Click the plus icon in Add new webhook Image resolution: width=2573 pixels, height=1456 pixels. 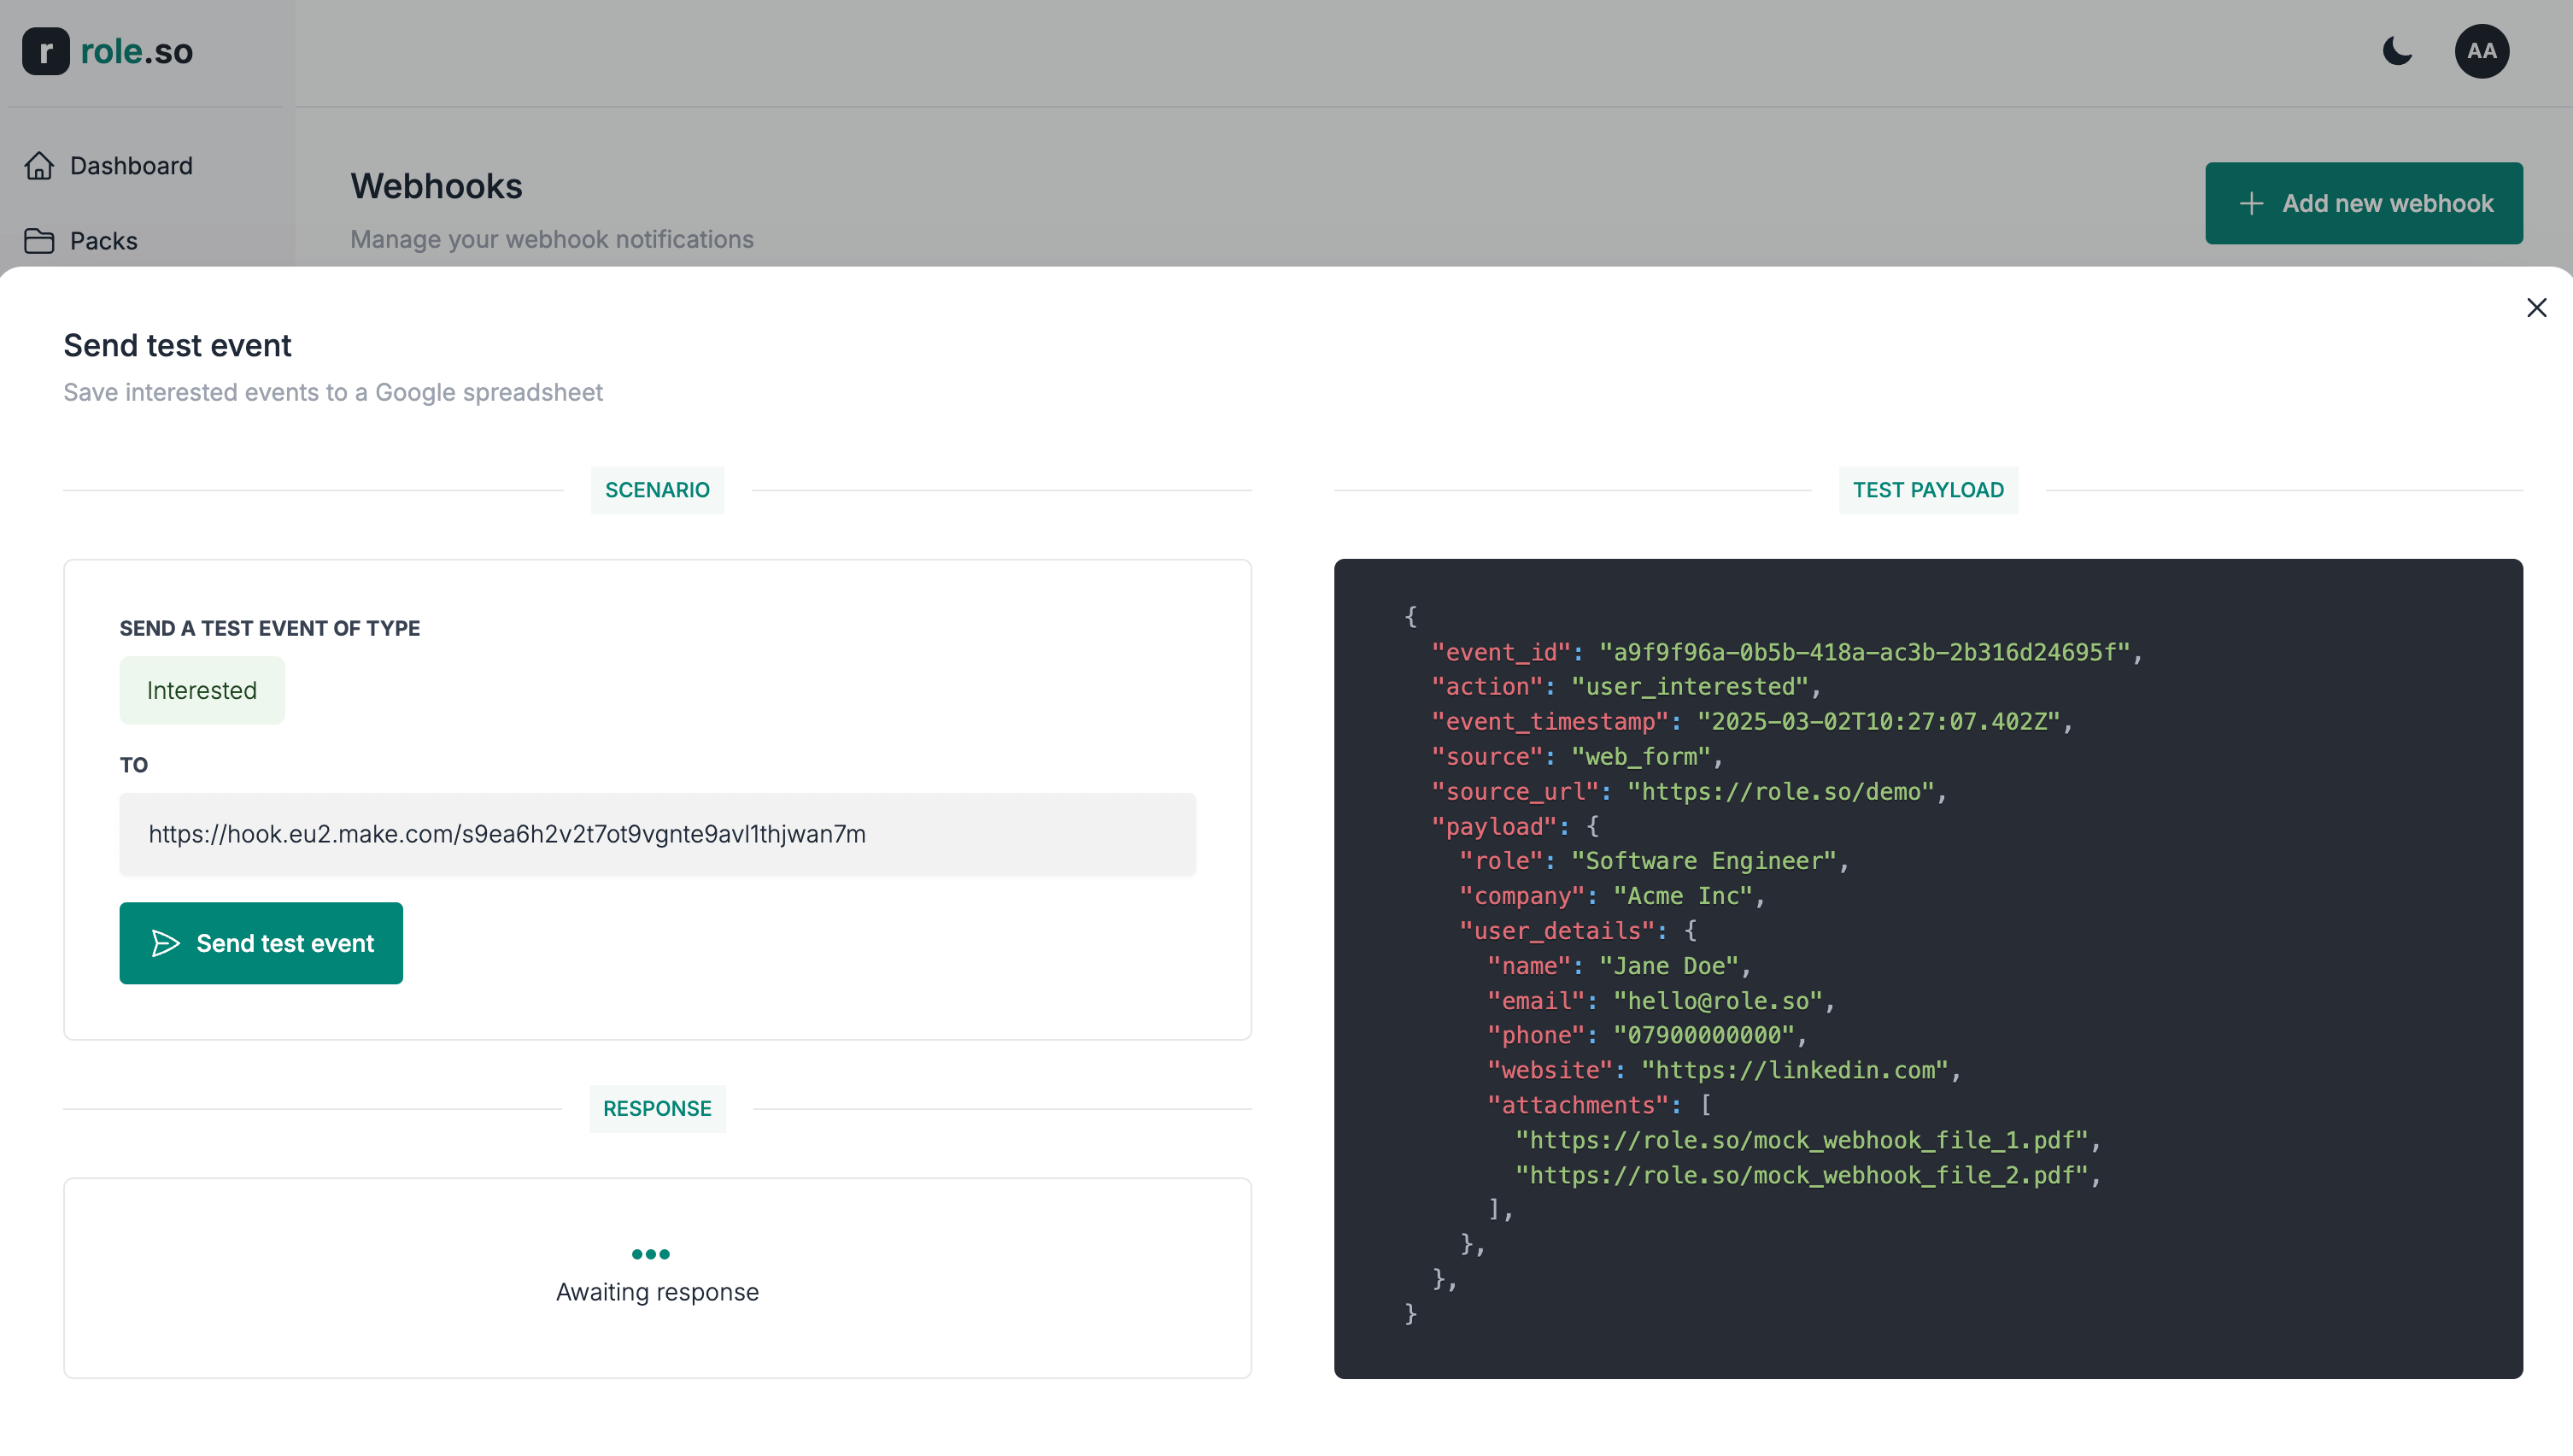(2251, 203)
